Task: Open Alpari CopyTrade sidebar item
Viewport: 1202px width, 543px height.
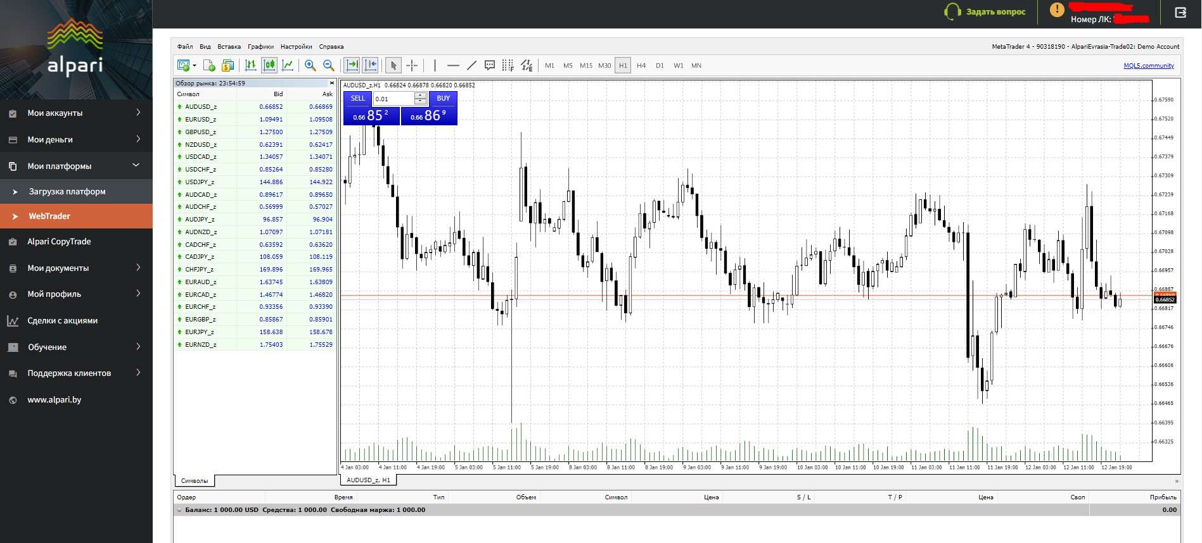Action: (x=76, y=241)
